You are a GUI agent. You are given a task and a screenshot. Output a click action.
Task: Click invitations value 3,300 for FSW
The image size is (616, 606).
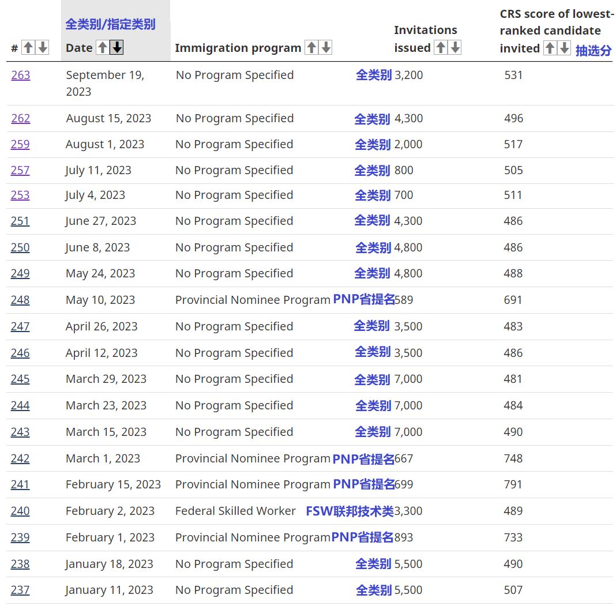pyautogui.click(x=408, y=511)
